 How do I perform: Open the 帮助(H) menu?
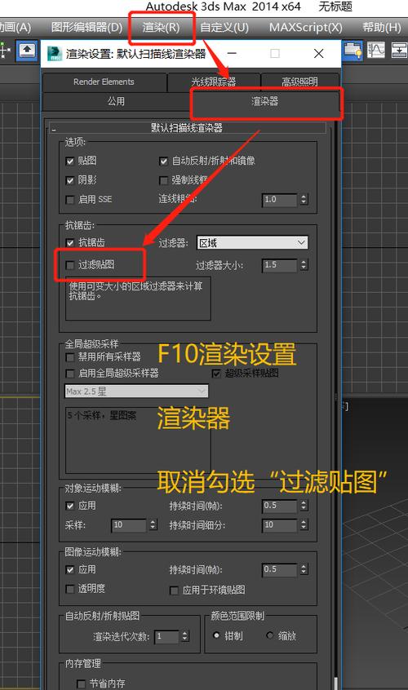click(382, 27)
